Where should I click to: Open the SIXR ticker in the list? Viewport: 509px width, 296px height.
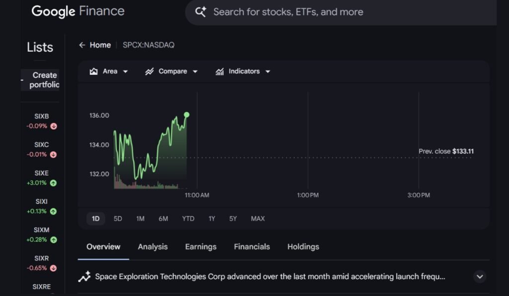(x=42, y=258)
